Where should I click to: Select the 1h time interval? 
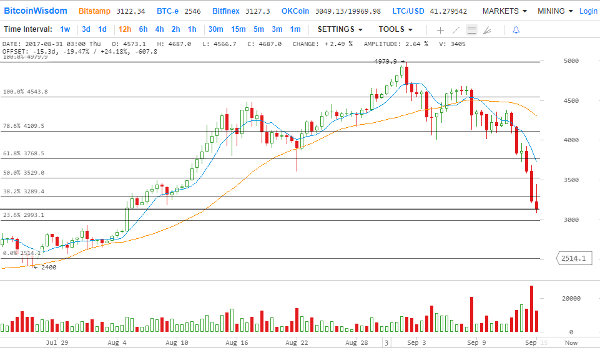tap(192, 29)
